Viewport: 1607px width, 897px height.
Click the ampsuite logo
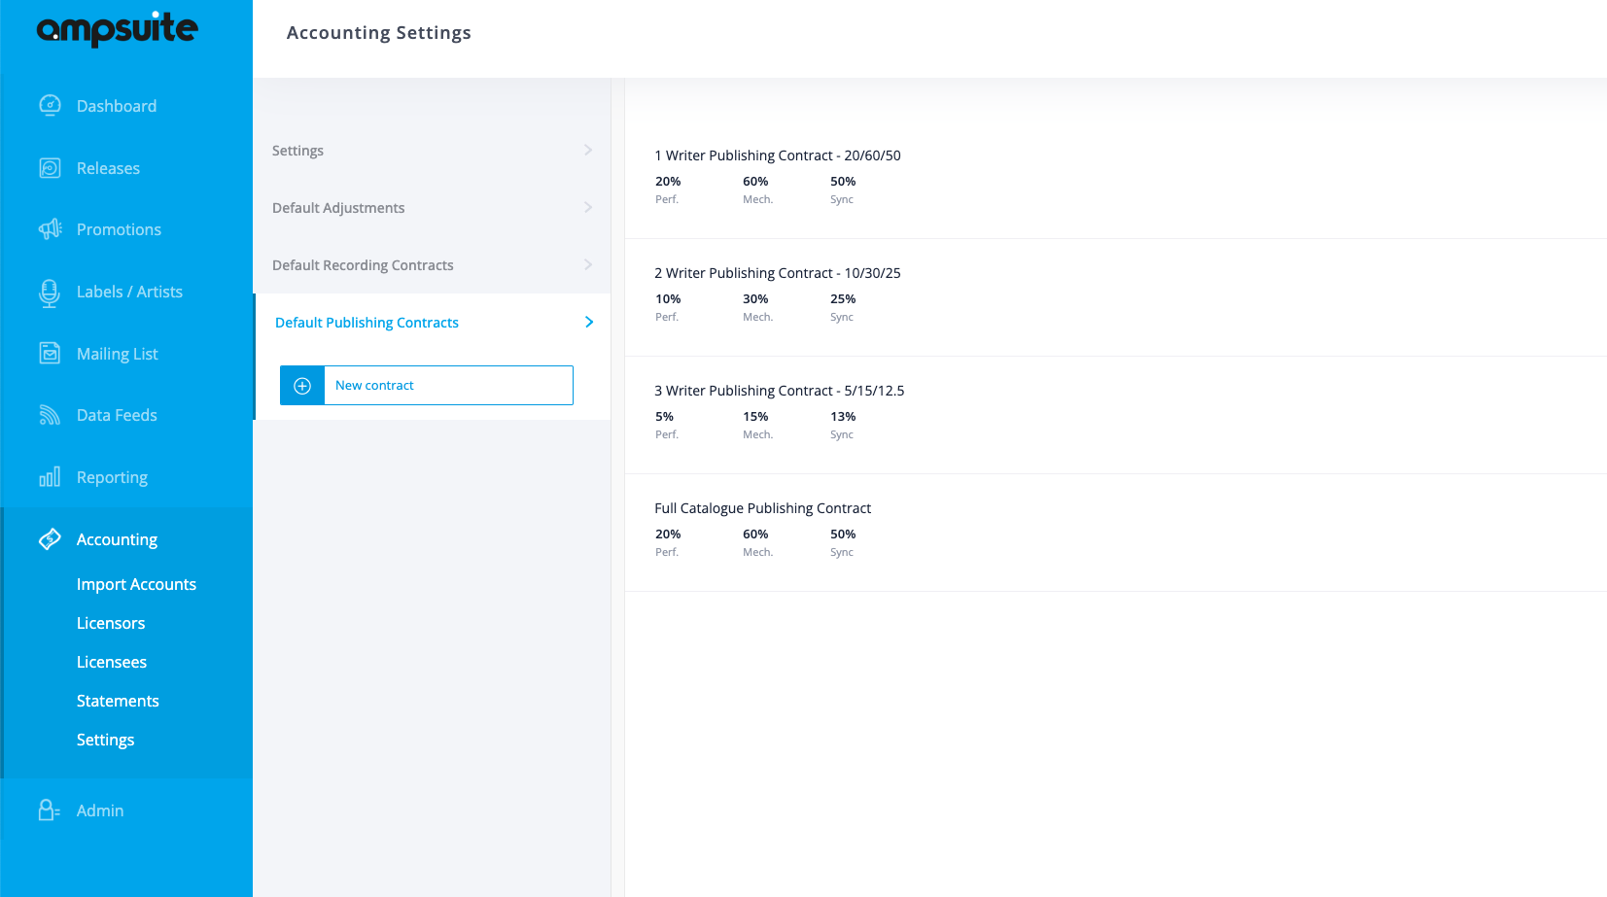[117, 29]
